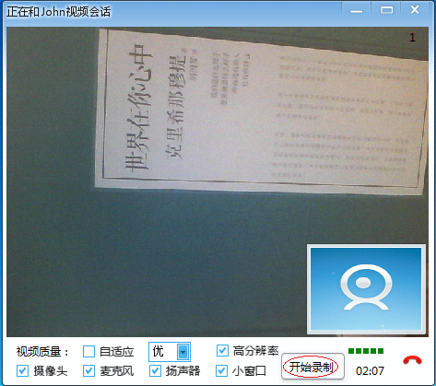The image size is (436, 386).
Task: Click the green signal strength indicator bars
Action: [x=366, y=351]
